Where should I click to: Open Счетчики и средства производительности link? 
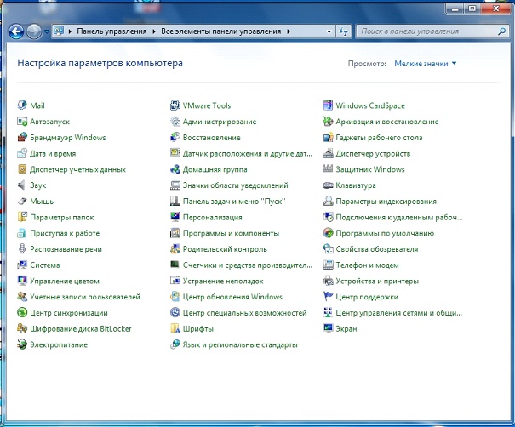click(248, 265)
